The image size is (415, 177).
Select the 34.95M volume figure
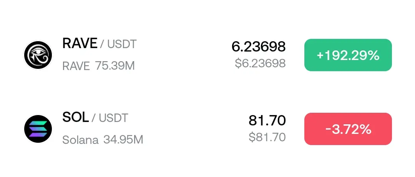point(123,140)
